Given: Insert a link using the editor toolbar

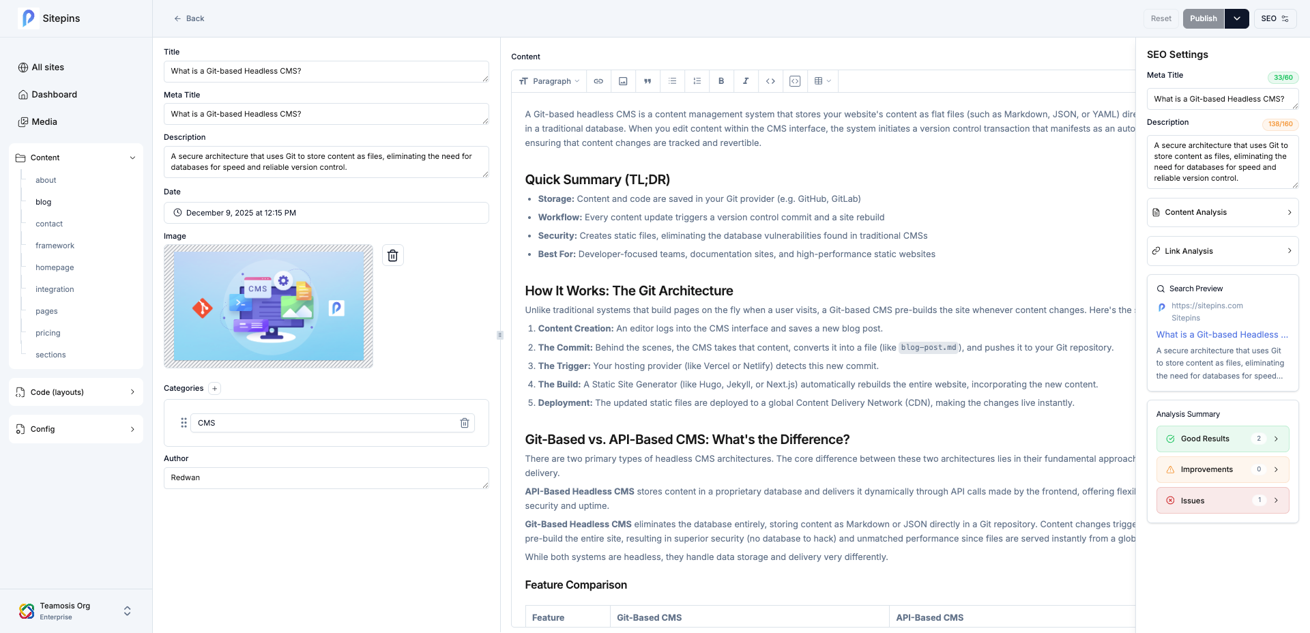Looking at the screenshot, I should pyautogui.click(x=598, y=80).
